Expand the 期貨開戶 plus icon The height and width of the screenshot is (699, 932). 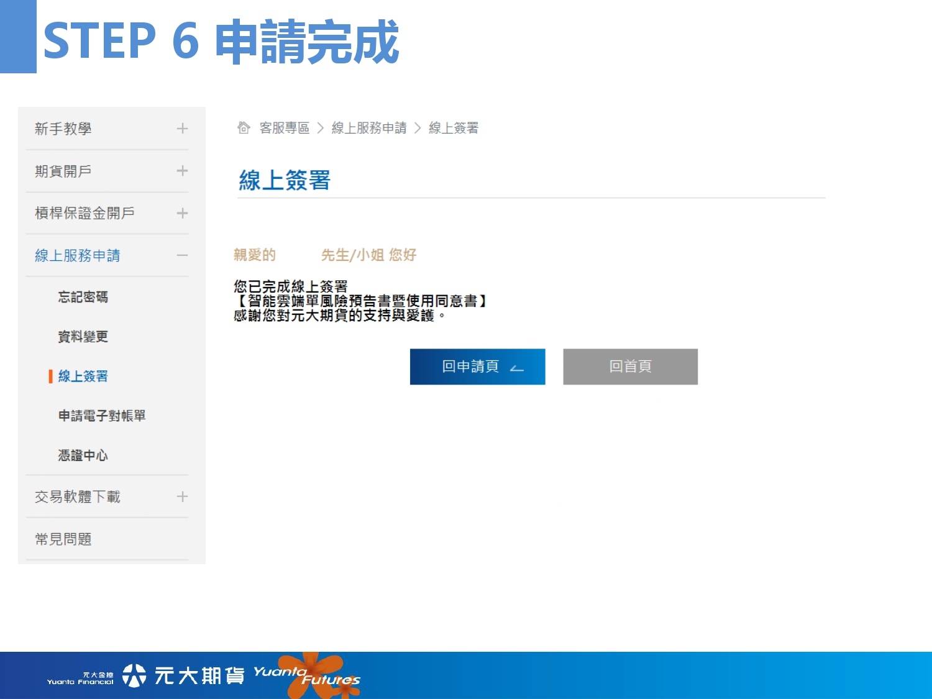182,171
